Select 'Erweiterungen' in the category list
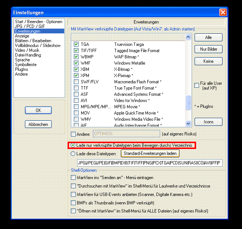 click(x=39, y=31)
